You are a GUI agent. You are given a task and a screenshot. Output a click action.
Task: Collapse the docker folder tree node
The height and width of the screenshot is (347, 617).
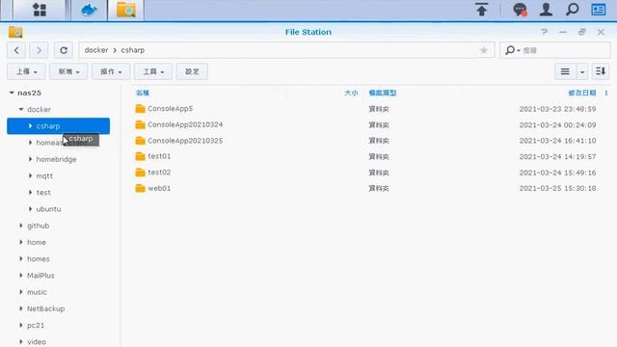pos(21,109)
